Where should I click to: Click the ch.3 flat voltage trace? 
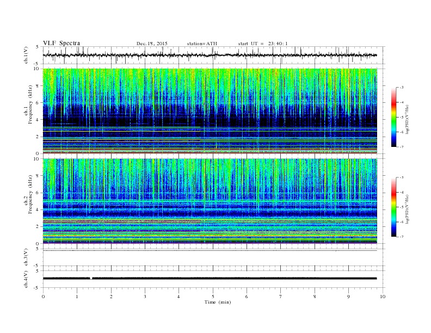pyautogui.click(x=210, y=251)
